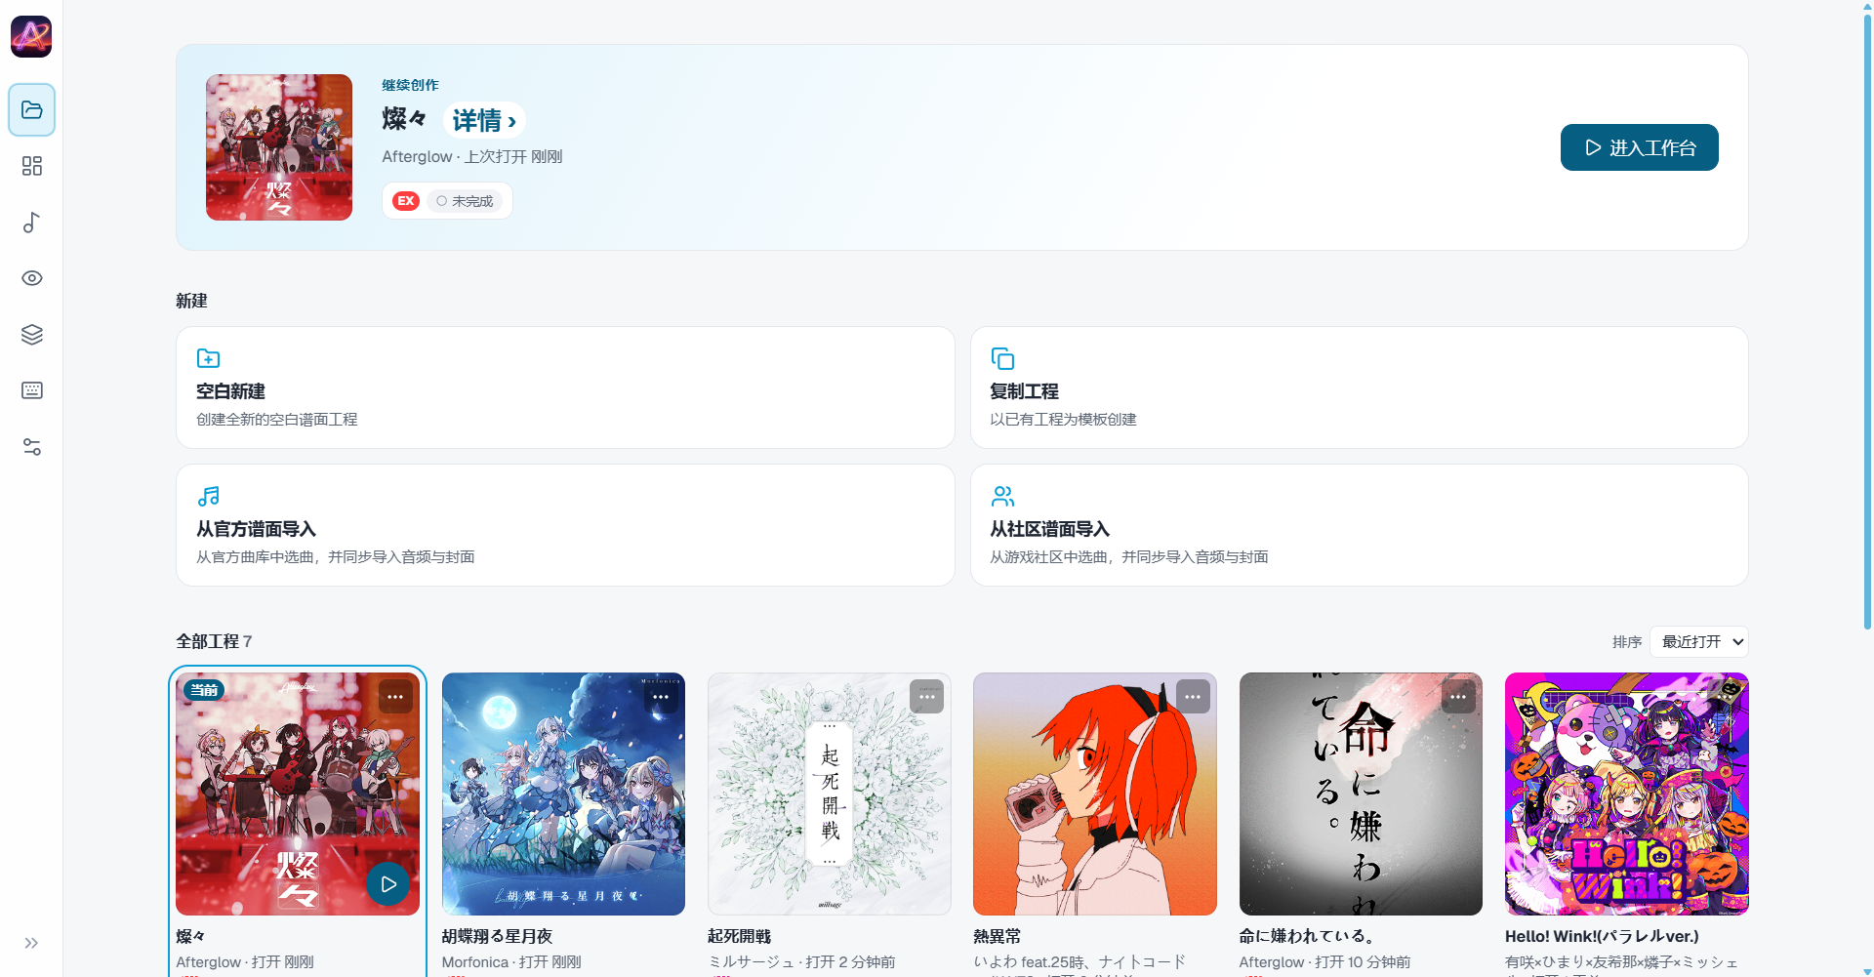Click the 复制工程 copy icon
The width and height of the screenshot is (1874, 977).
pos(1002,358)
